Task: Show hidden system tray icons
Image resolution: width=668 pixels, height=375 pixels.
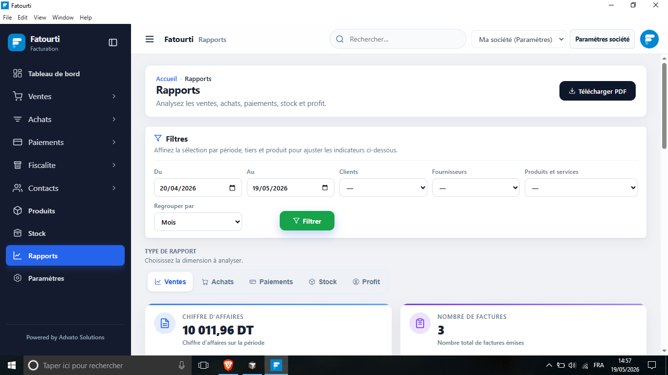Action: tap(549, 365)
